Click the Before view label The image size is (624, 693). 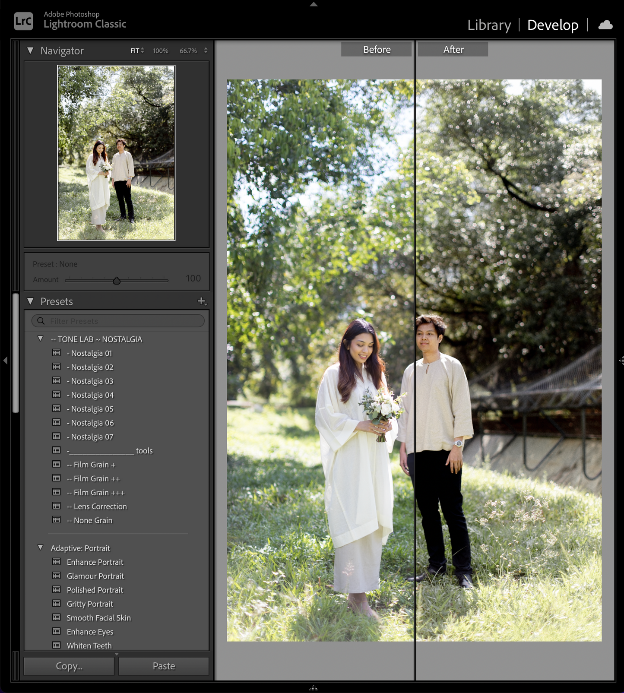point(377,49)
